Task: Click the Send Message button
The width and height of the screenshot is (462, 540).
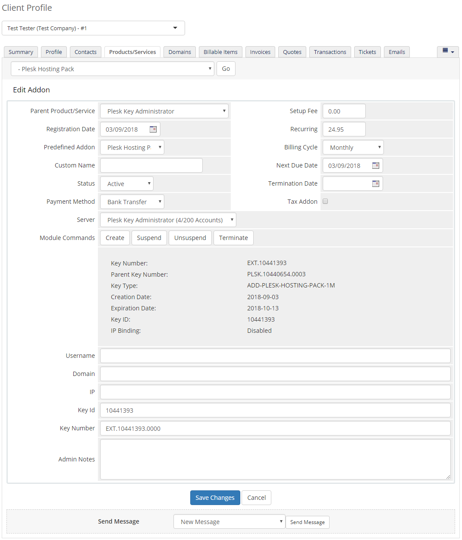Action: [307, 522]
